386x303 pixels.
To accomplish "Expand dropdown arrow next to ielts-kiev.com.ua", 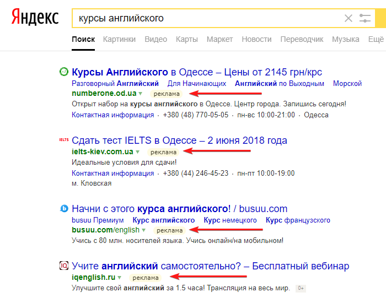I will (x=138, y=152).
